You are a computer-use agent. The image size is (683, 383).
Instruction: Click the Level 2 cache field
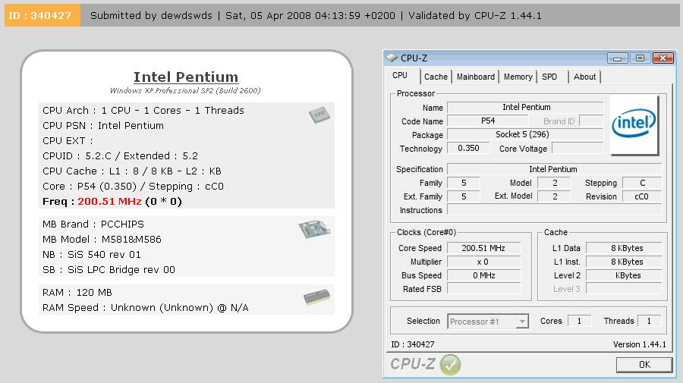coord(624,275)
